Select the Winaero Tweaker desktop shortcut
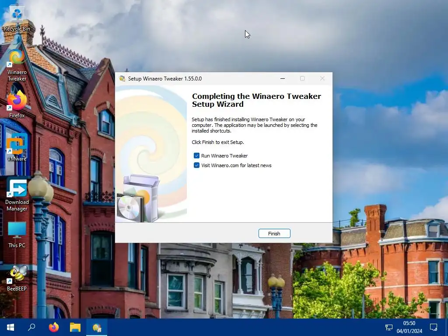The image size is (448, 336). 17,65
